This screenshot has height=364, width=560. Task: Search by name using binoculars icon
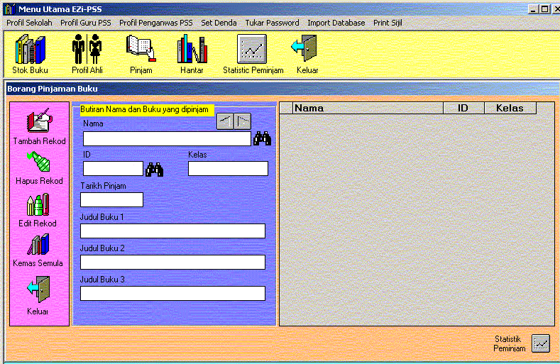263,139
